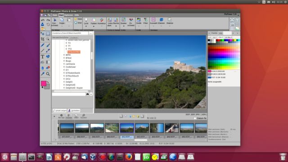The width and height of the screenshot is (288, 162).
Task: Switch to the Datei ribbon tab
Action: pos(55,15)
